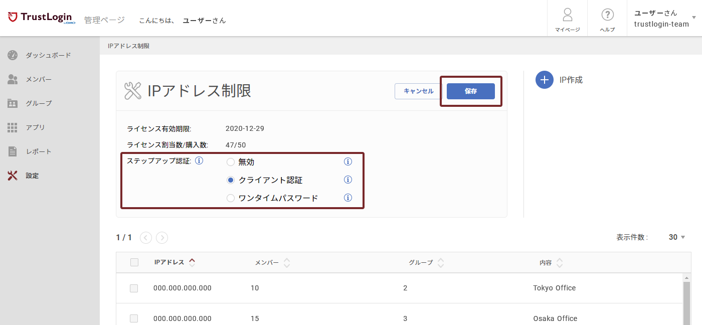Click info icon beside ワンタイムパスワード option

click(347, 198)
